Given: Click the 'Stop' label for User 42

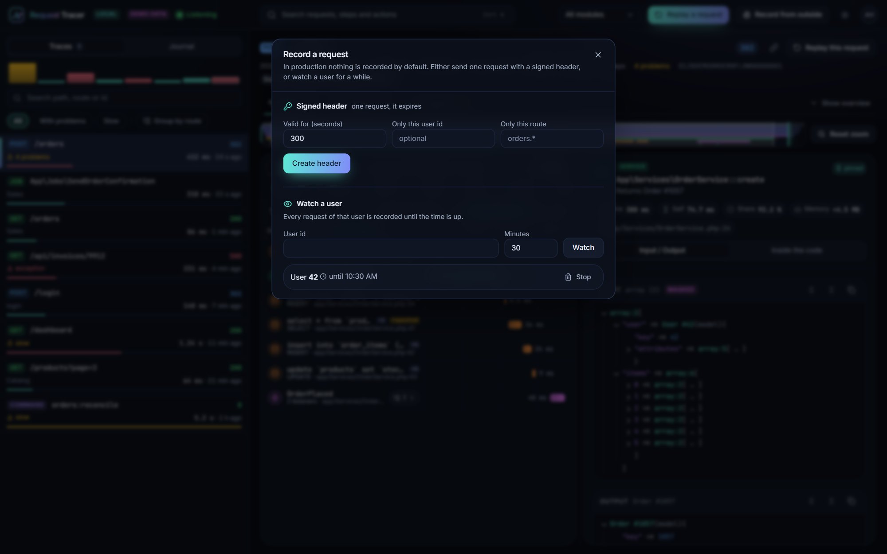Looking at the screenshot, I should coord(583,277).
